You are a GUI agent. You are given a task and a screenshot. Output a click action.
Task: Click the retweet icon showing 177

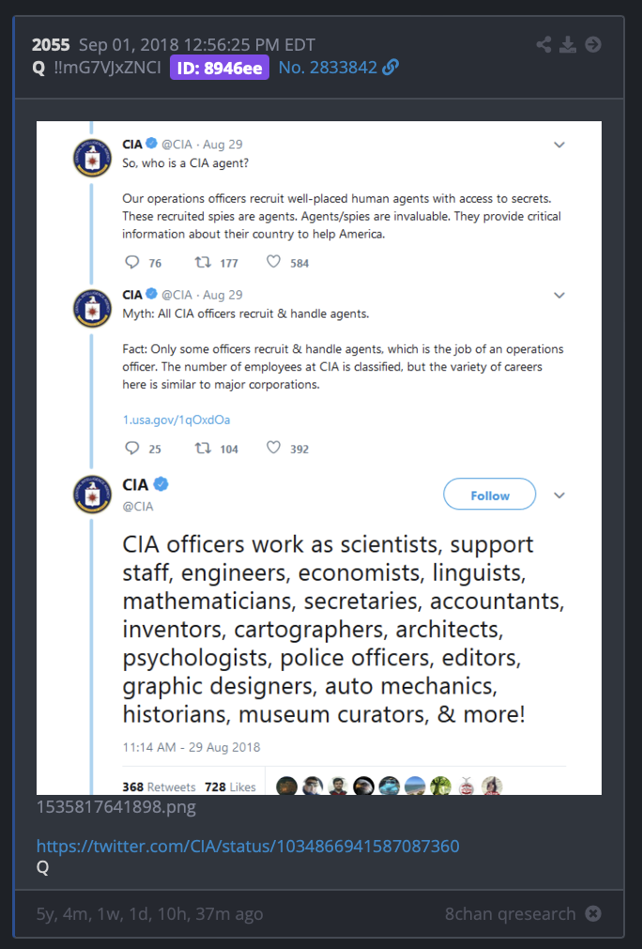[x=203, y=262]
